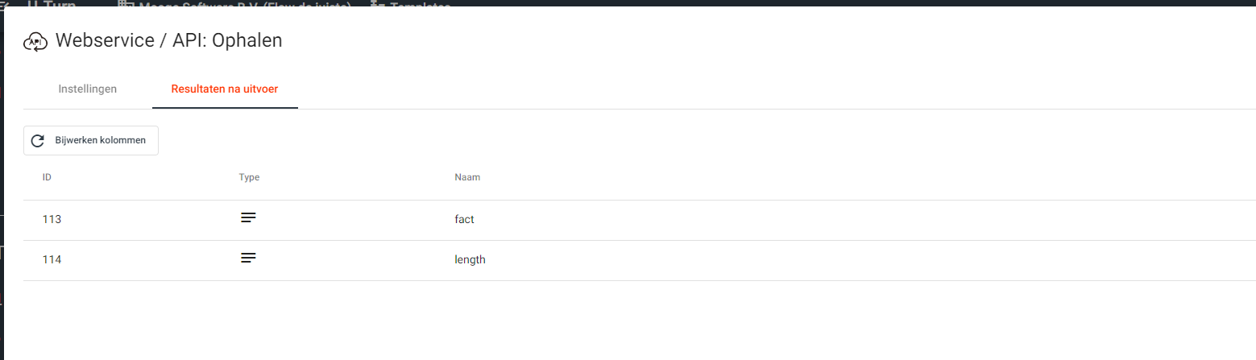
Task: Click the Type column header
Action: pos(249,177)
